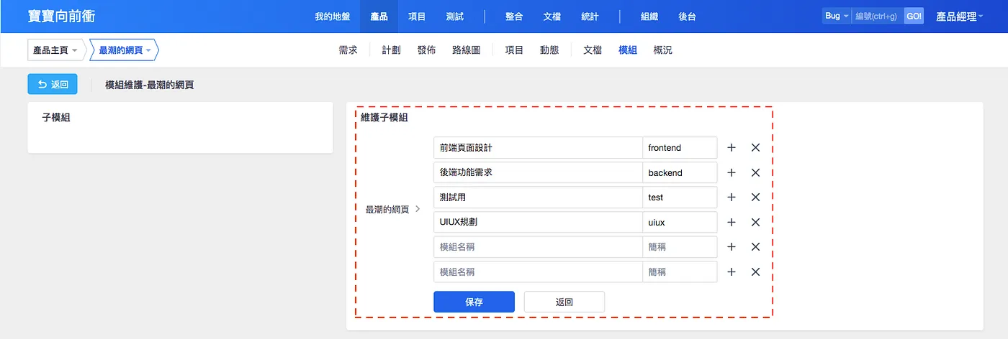Screen dimensions: 1008x339
Task: Click the uiux short name field
Action: (680, 222)
